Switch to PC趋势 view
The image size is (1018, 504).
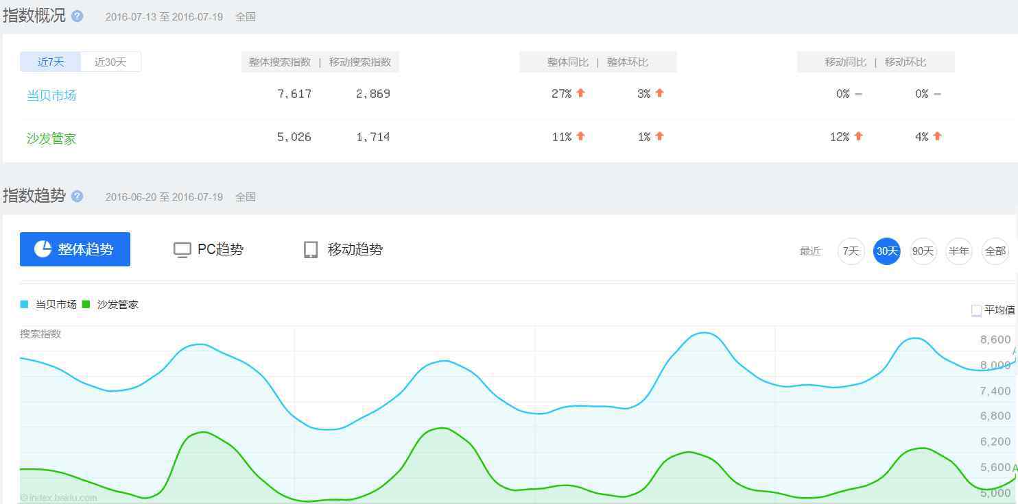(209, 250)
